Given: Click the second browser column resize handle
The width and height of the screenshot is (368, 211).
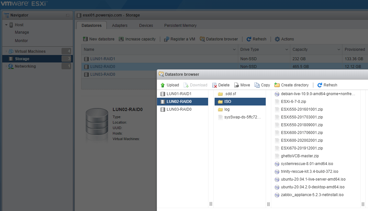Looking at the screenshot, I should tap(269, 204).
